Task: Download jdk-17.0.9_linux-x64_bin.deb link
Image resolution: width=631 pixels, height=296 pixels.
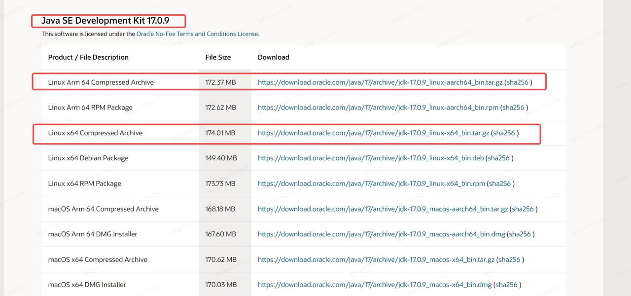Action: [371, 158]
